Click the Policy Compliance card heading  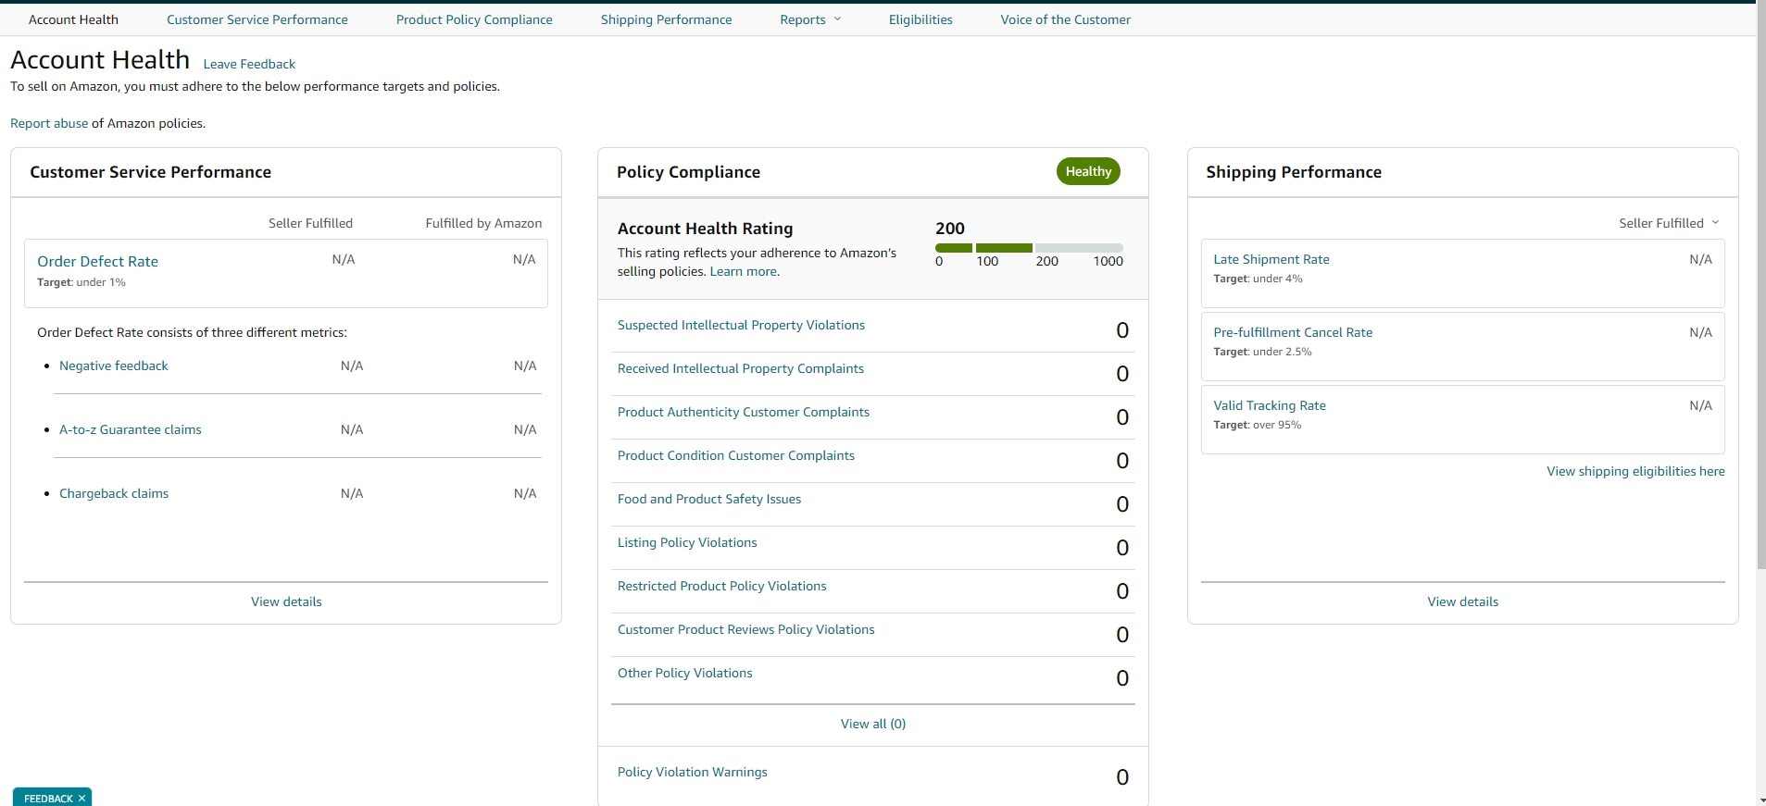coord(688,172)
